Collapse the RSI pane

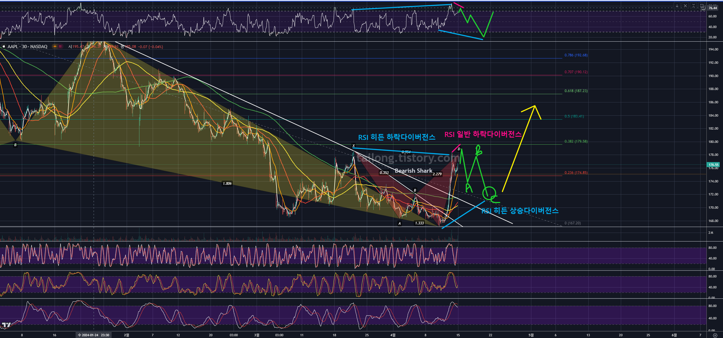[693, 6]
